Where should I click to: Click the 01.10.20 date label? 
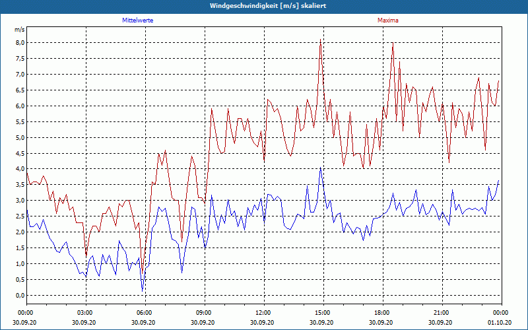tap(500, 322)
